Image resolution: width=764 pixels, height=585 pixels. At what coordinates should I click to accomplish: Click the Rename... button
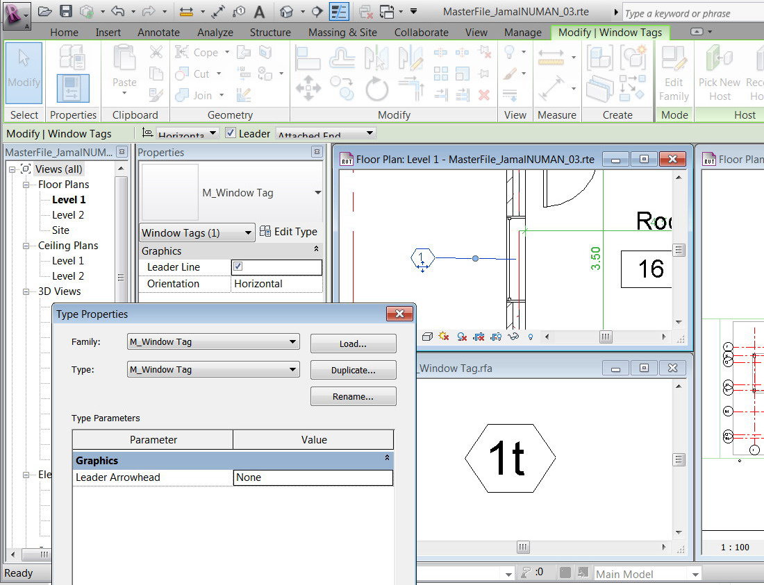tap(354, 396)
